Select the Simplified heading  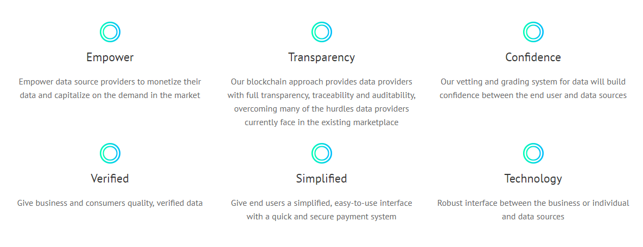pos(321,179)
